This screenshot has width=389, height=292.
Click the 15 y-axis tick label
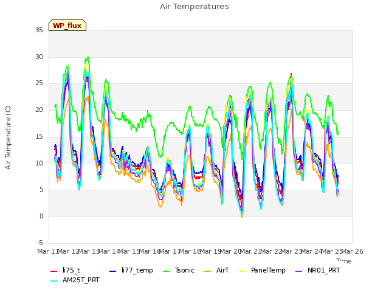[39, 136]
